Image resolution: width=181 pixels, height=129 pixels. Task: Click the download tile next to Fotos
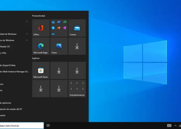click(x=77, y=46)
